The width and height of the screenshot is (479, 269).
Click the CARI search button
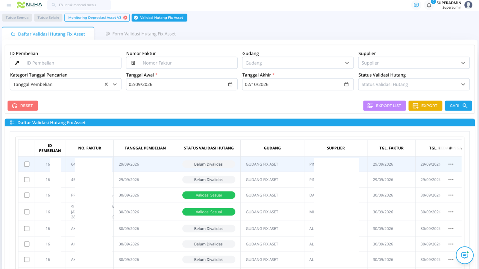click(x=458, y=106)
